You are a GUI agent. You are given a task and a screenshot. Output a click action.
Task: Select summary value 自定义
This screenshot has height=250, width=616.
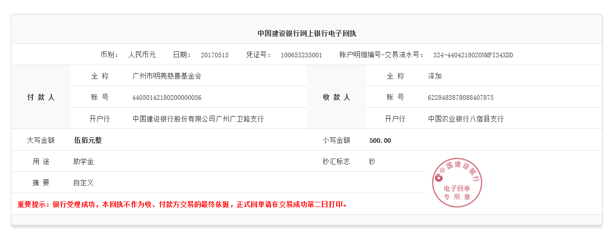[84, 183]
